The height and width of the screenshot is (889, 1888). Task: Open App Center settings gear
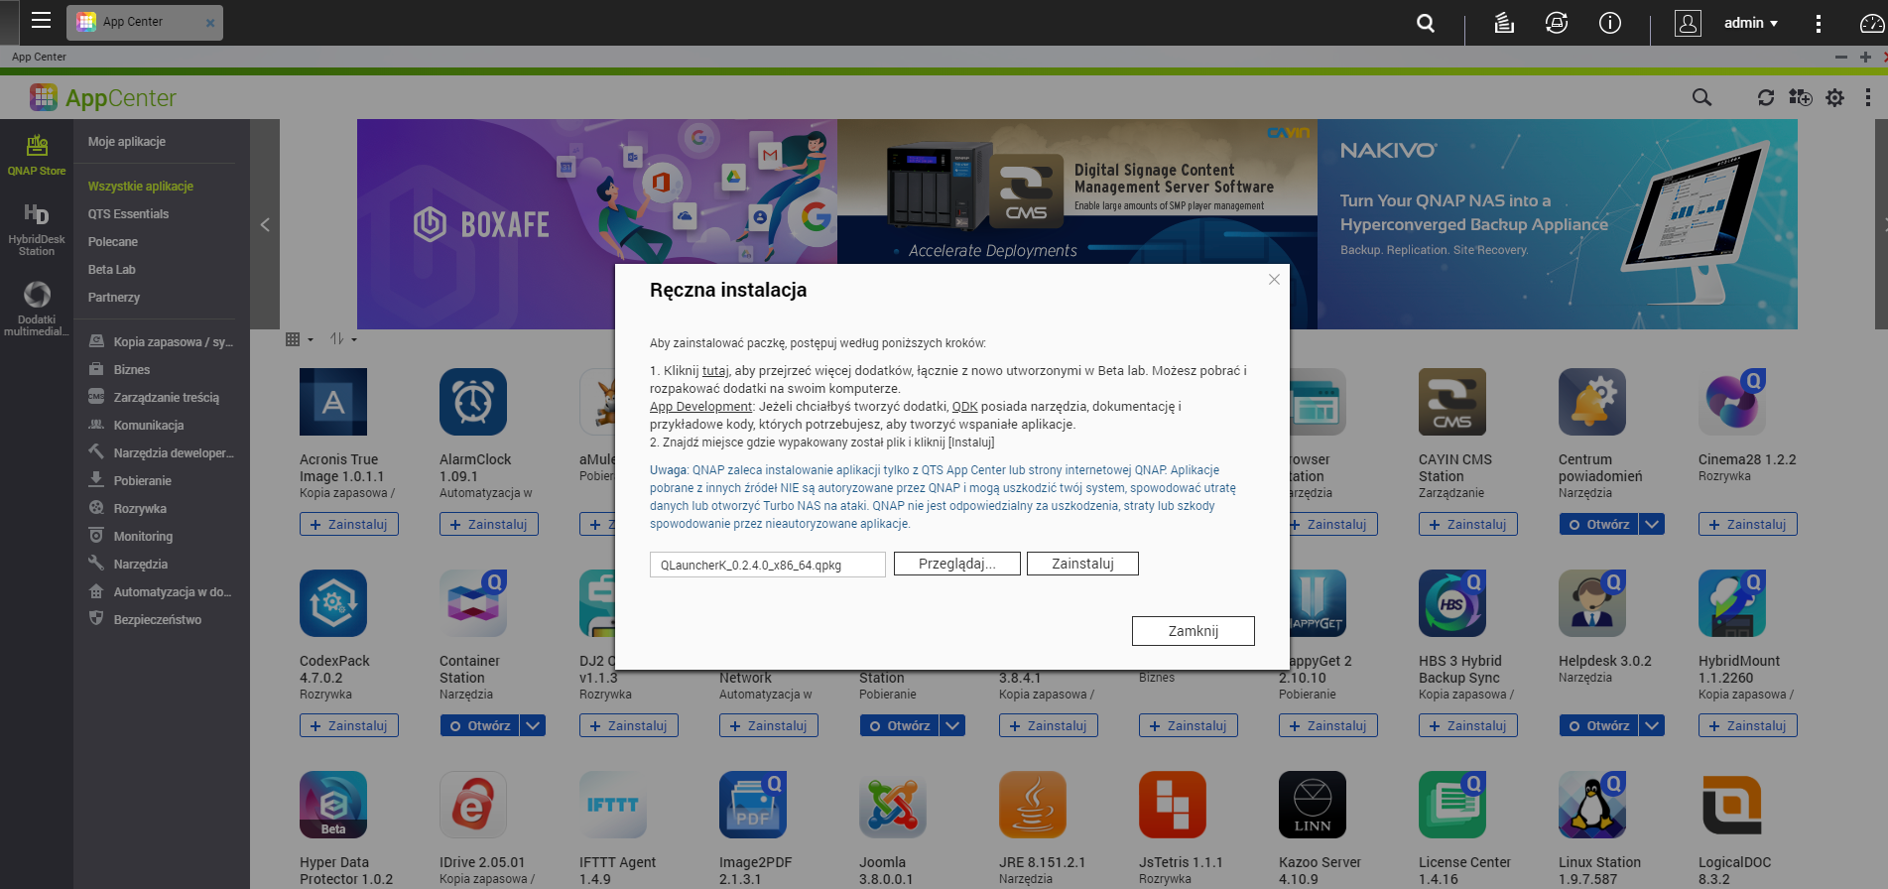tap(1834, 97)
